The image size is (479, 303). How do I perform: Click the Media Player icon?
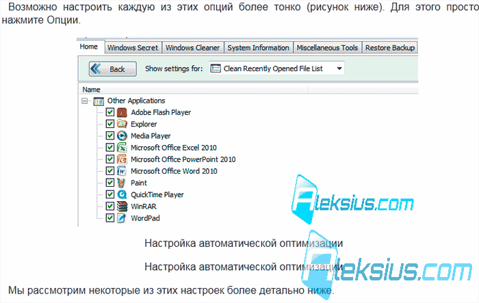tap(122, 135)
